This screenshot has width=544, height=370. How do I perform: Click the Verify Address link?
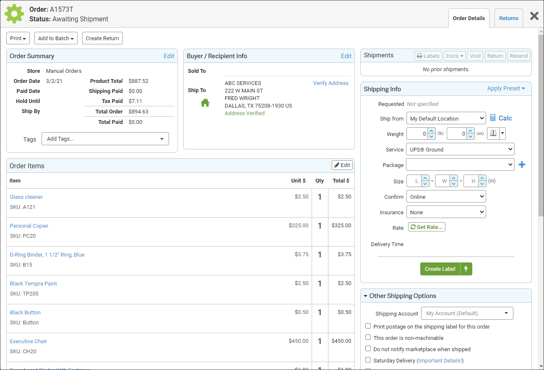(x=331, y=83)
